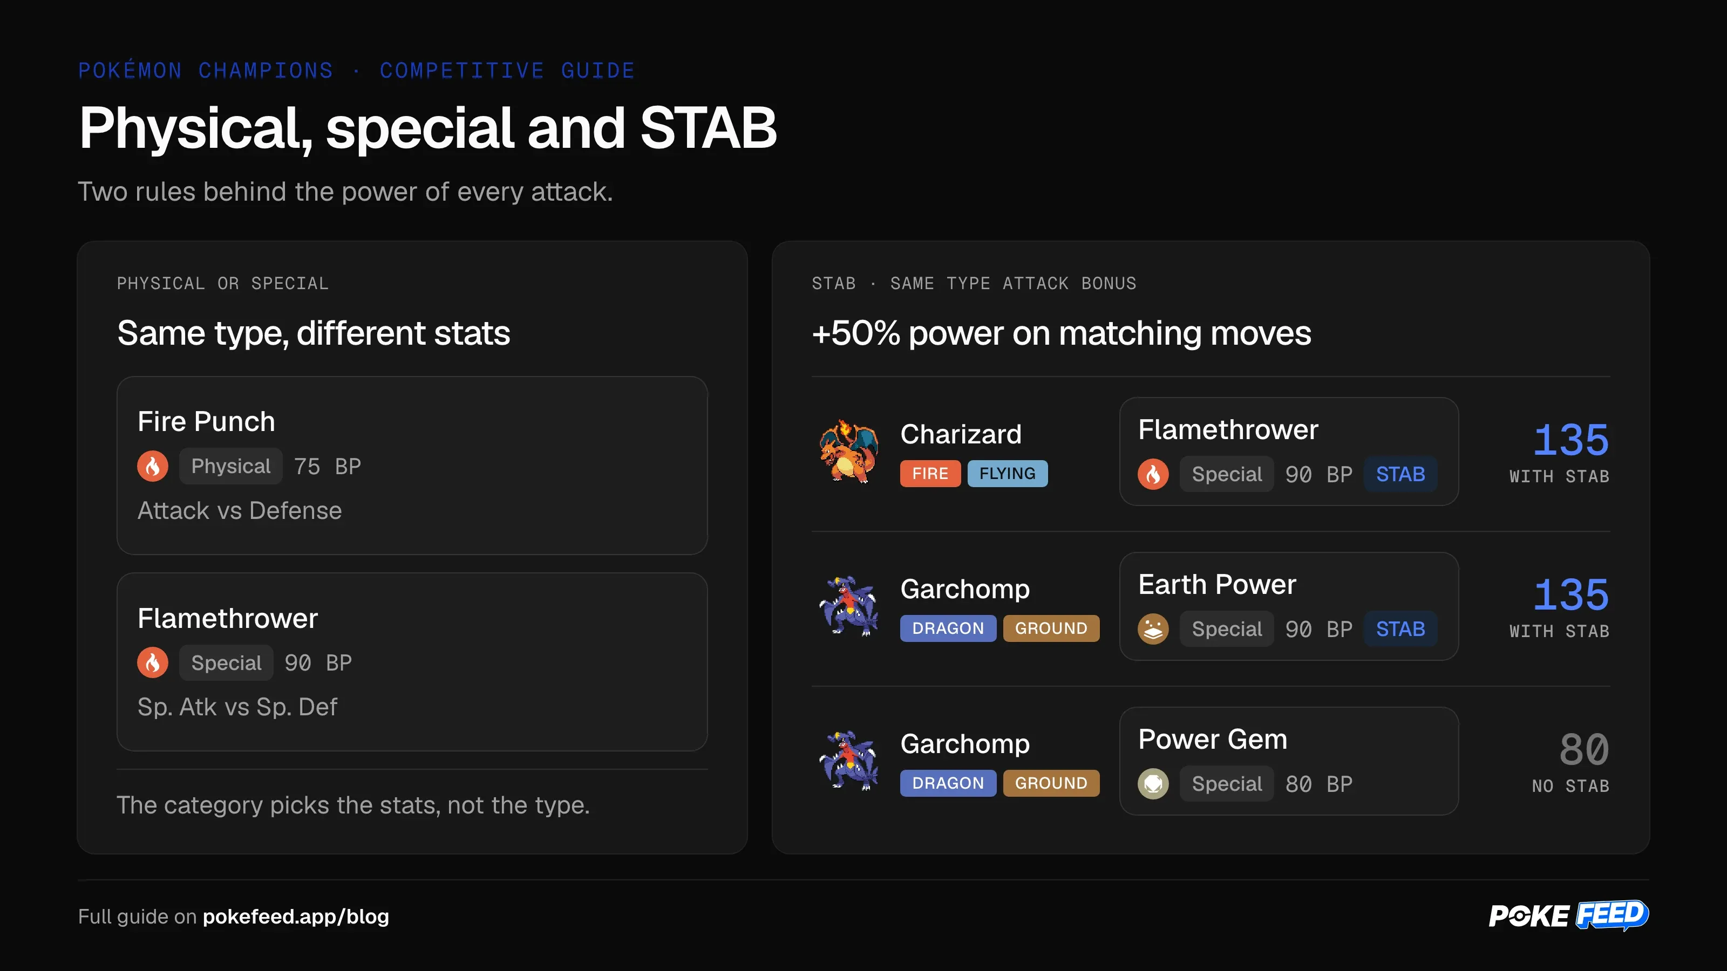
Task: Click the 80 NO STAB value
Action: point(1571,761)
